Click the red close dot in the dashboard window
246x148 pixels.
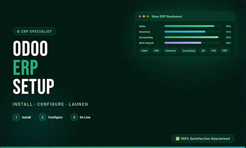pyautogui.click(x=140, y=16)
